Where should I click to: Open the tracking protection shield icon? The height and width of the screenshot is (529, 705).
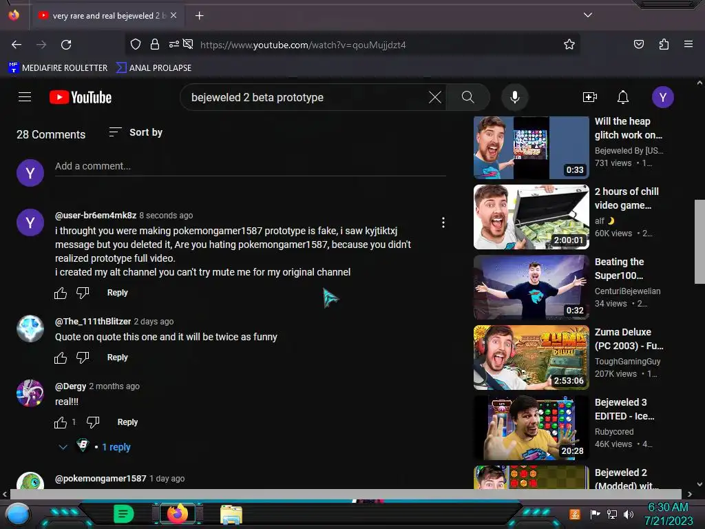coord(136,44)
